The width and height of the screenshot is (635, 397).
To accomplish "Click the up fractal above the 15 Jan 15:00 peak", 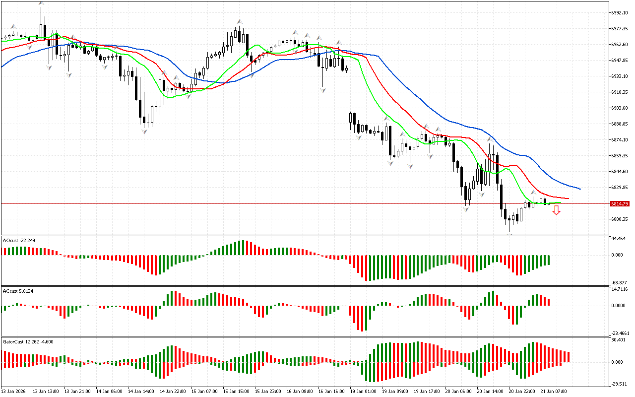I will click(239, 21).
